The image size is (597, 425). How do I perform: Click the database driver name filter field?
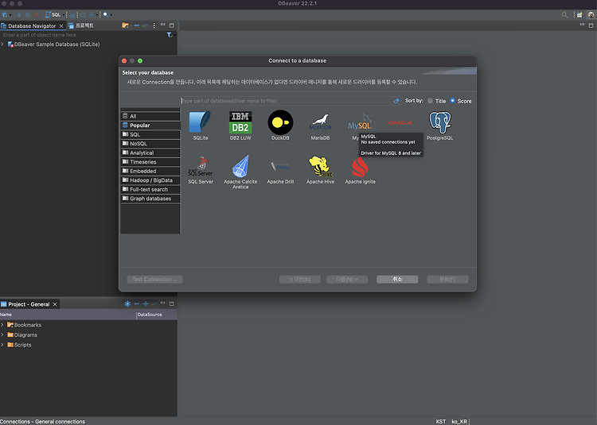point(287,101)
